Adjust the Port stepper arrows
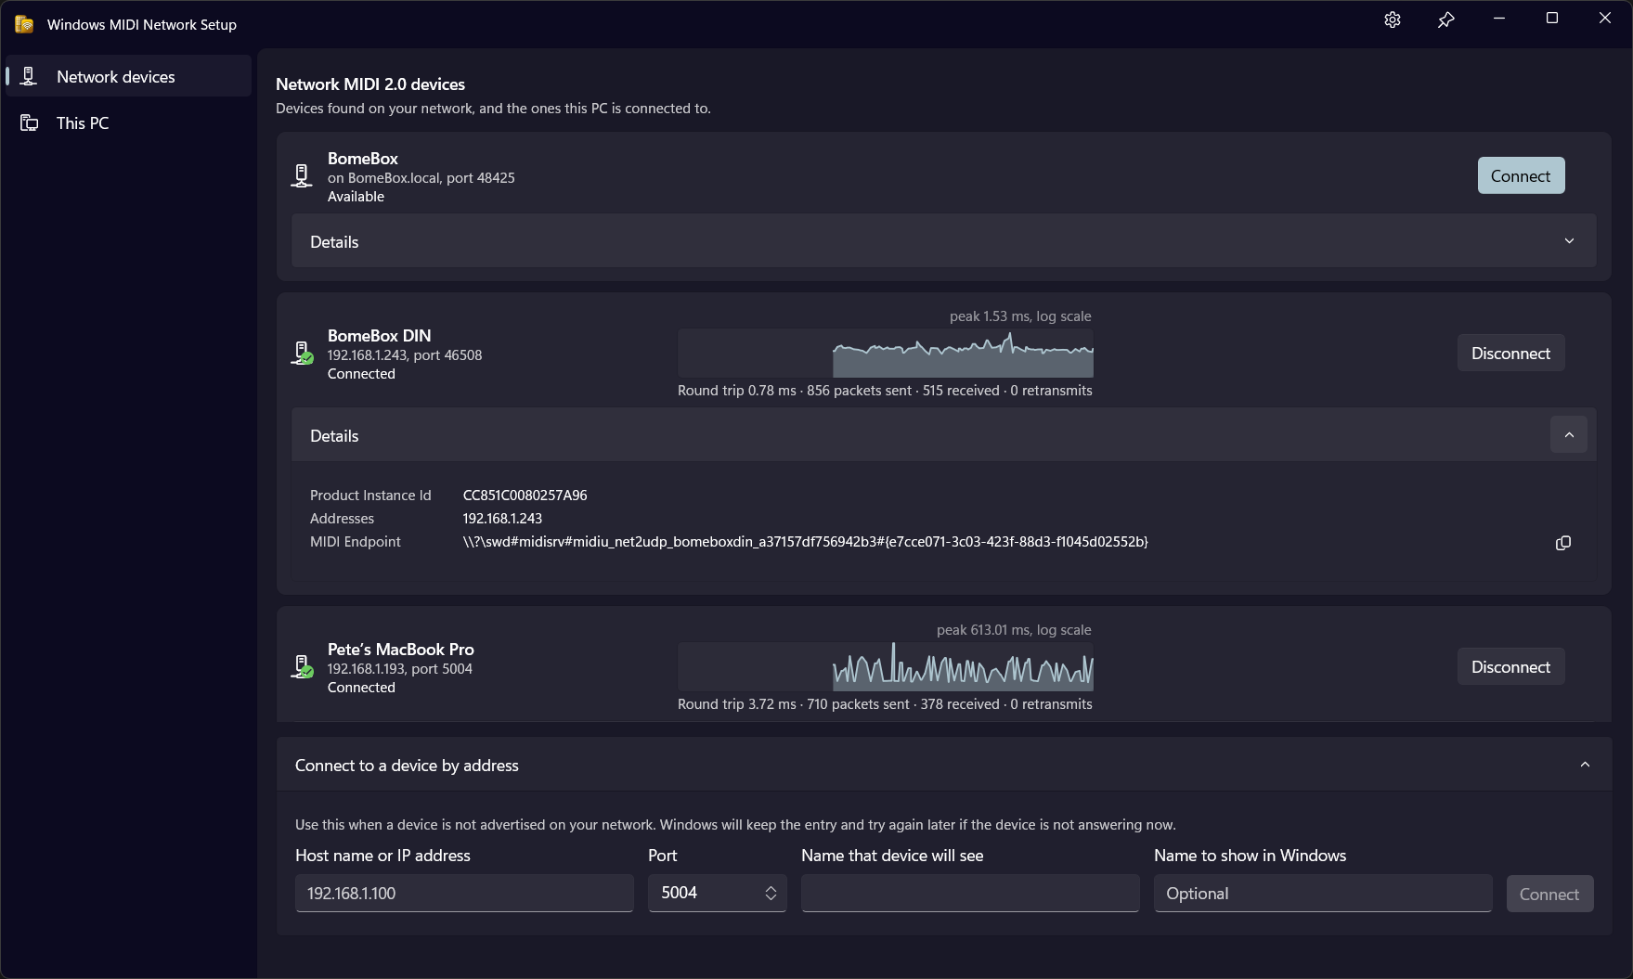This screenshot has width=1633, height=979. pos(771,893)
